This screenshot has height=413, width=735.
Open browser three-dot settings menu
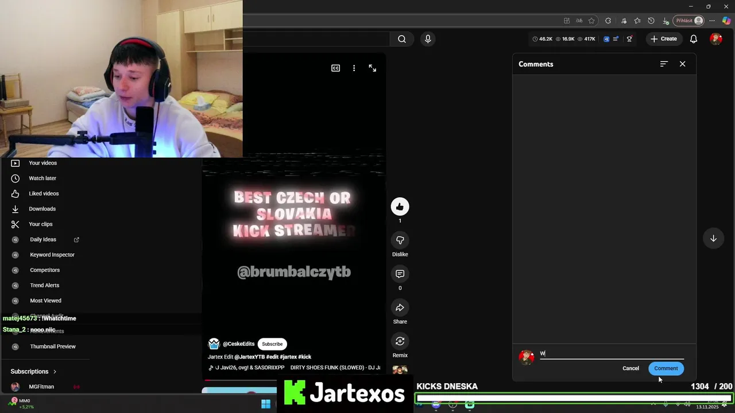coord(712,21)
